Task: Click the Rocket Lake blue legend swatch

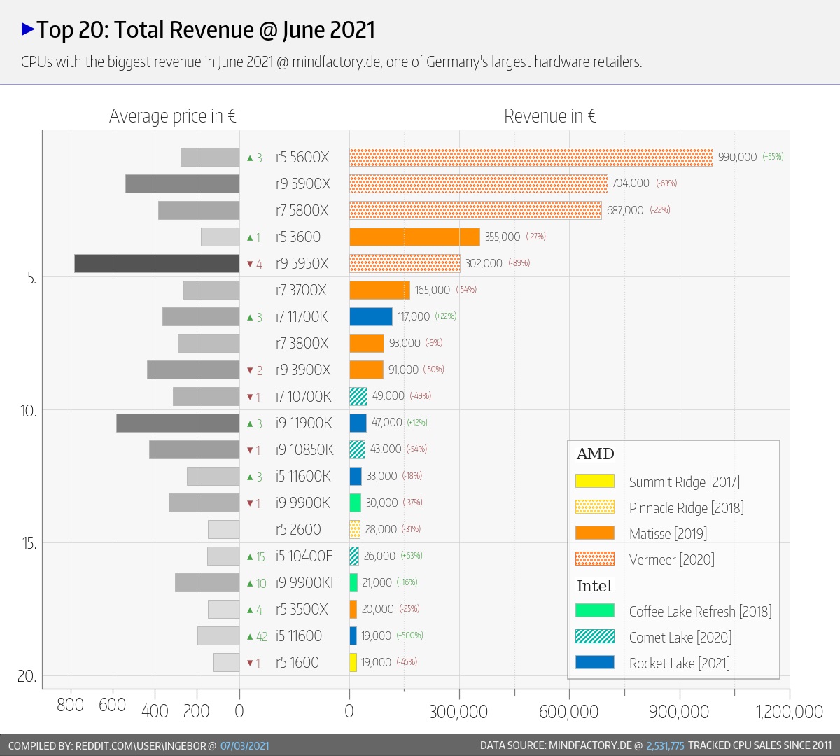Action: (x=595, y=662)
